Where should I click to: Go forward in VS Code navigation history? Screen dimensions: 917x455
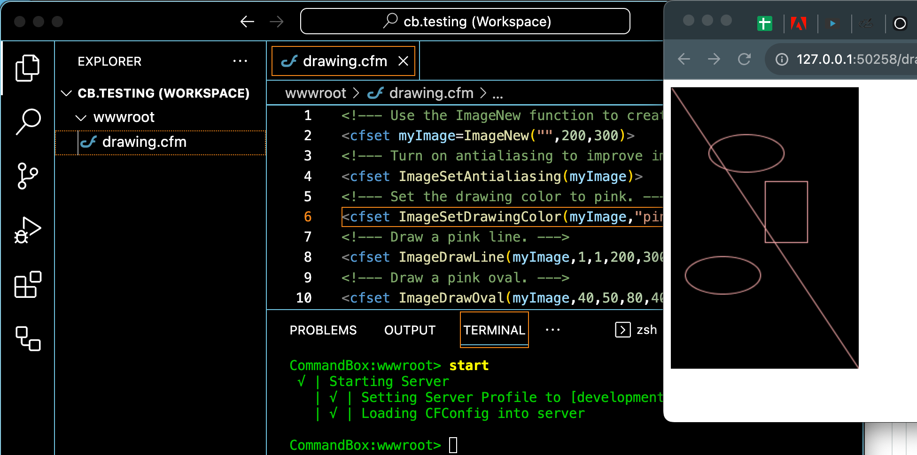[277, 22]
